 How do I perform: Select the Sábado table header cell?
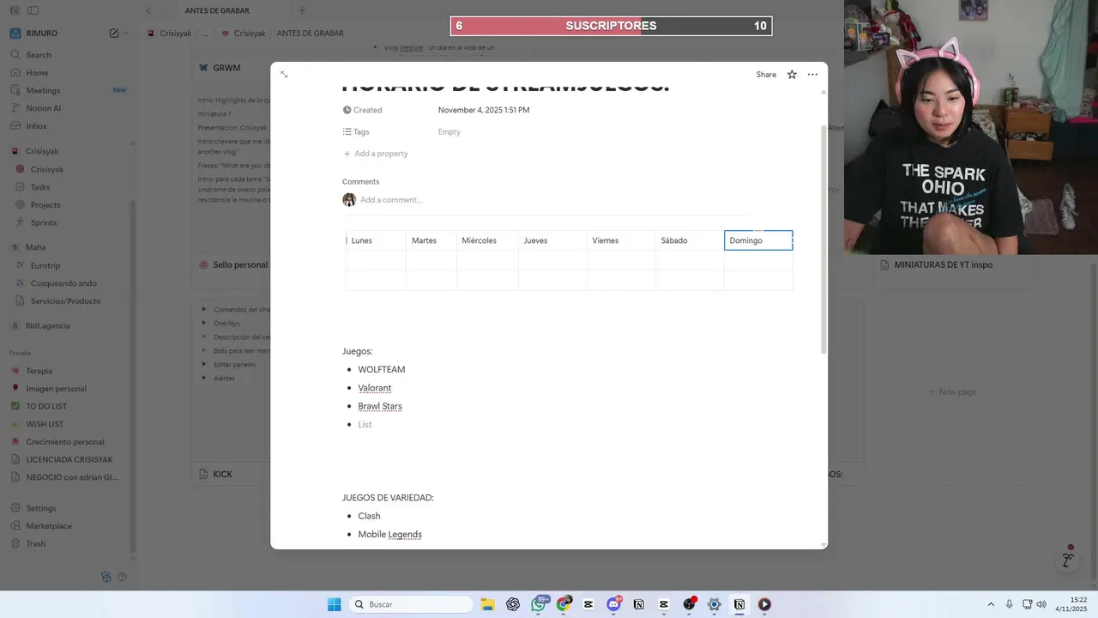(x=690, y=240)
